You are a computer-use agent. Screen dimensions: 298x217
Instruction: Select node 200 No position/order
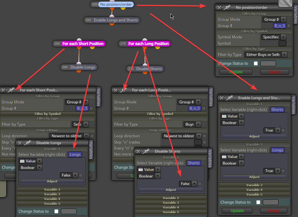pyautogui.click(x=112, y=4)
